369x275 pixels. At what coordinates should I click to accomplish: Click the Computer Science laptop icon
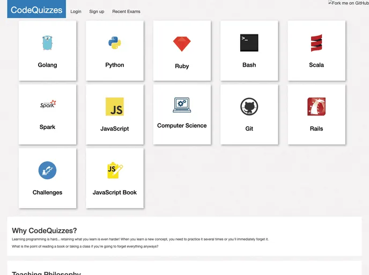182,105
